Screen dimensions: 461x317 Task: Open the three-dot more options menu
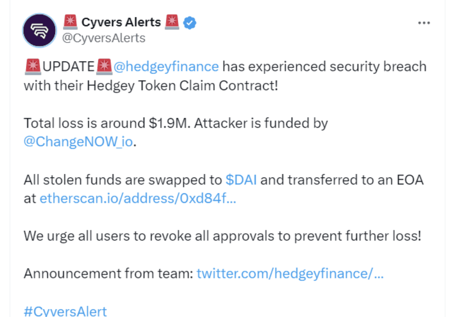tap(424, 23)
